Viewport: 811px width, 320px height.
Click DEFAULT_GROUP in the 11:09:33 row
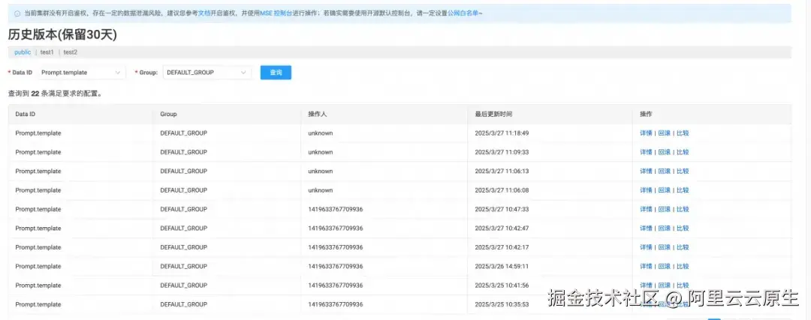[184, 152]
